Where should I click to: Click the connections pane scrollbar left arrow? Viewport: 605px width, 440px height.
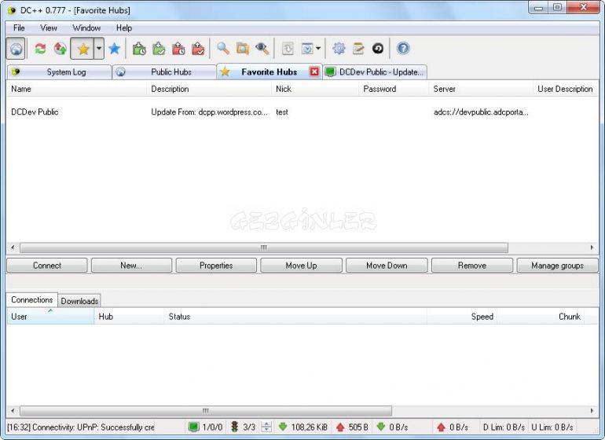[13, 411]
